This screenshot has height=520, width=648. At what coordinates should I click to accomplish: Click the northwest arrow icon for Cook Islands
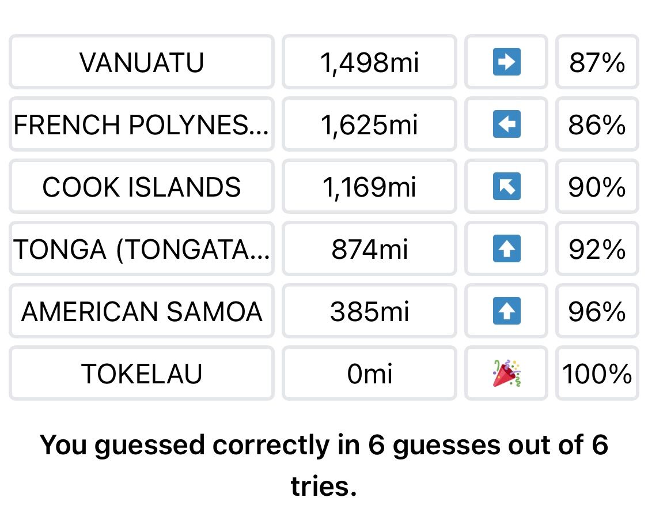(x=506, y=187)
